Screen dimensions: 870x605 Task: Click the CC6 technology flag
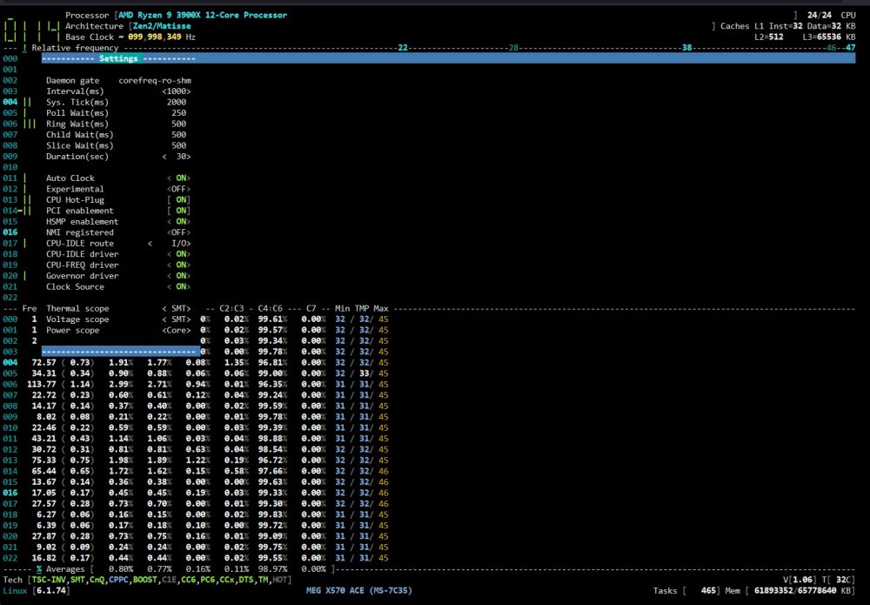[189, 580]
